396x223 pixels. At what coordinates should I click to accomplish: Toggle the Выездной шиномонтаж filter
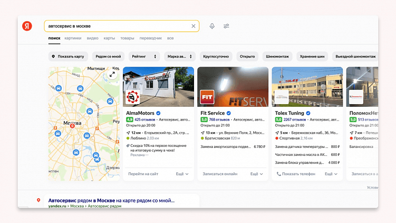355,57
